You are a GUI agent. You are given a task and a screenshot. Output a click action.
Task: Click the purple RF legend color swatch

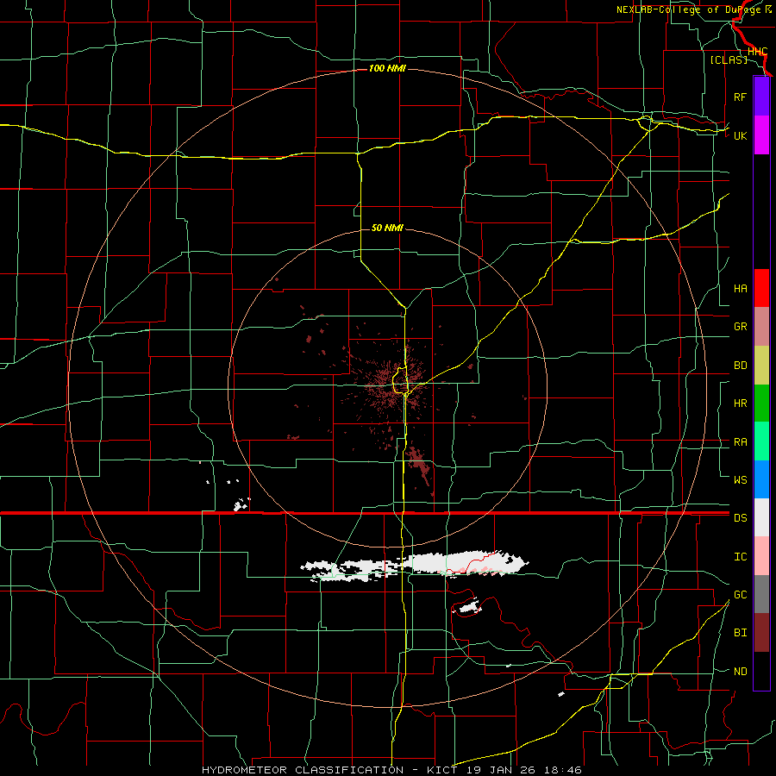point(761,97)
